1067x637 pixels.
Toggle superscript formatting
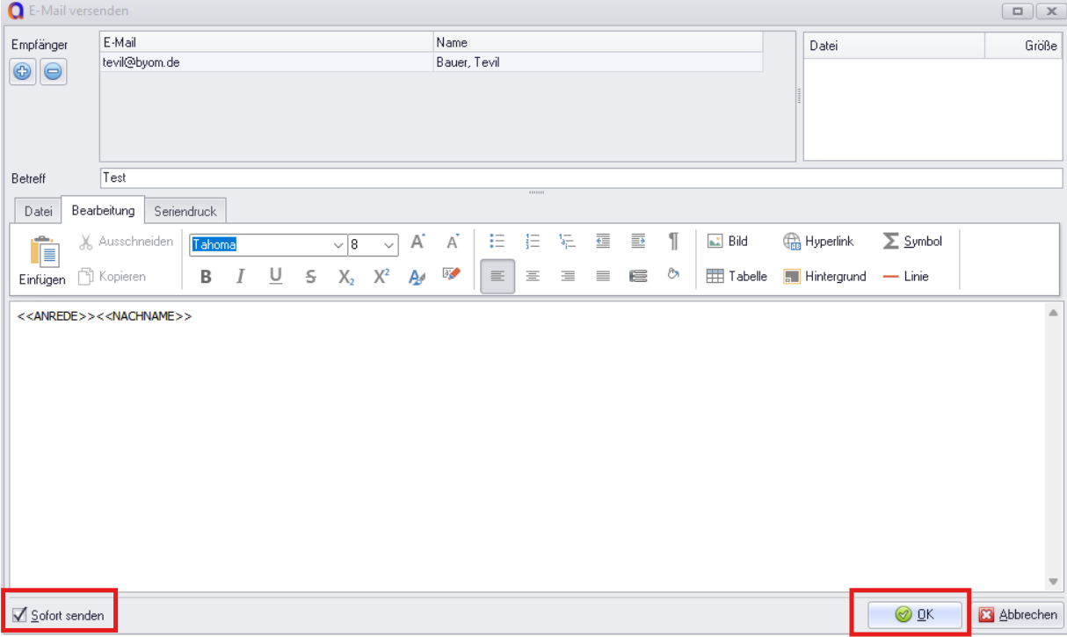[x=381, y=277]
